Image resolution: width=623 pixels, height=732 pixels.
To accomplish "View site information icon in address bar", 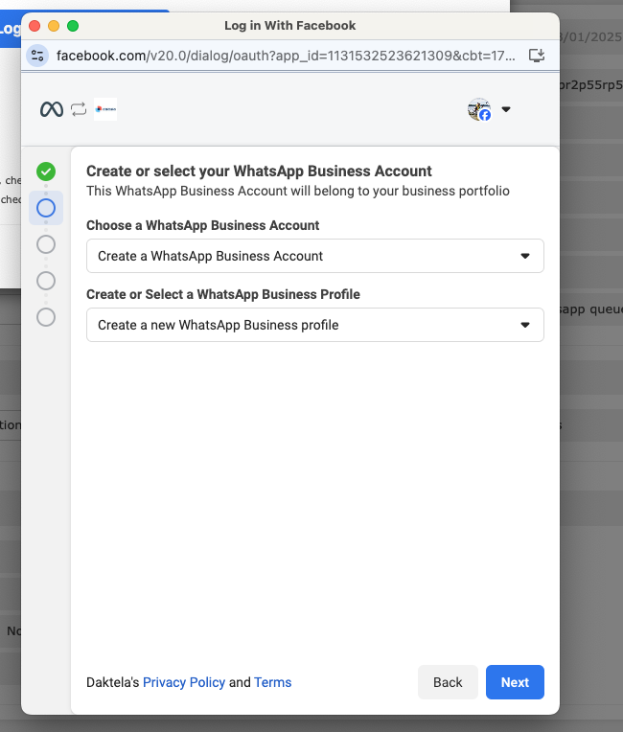I will pos(37,55).
